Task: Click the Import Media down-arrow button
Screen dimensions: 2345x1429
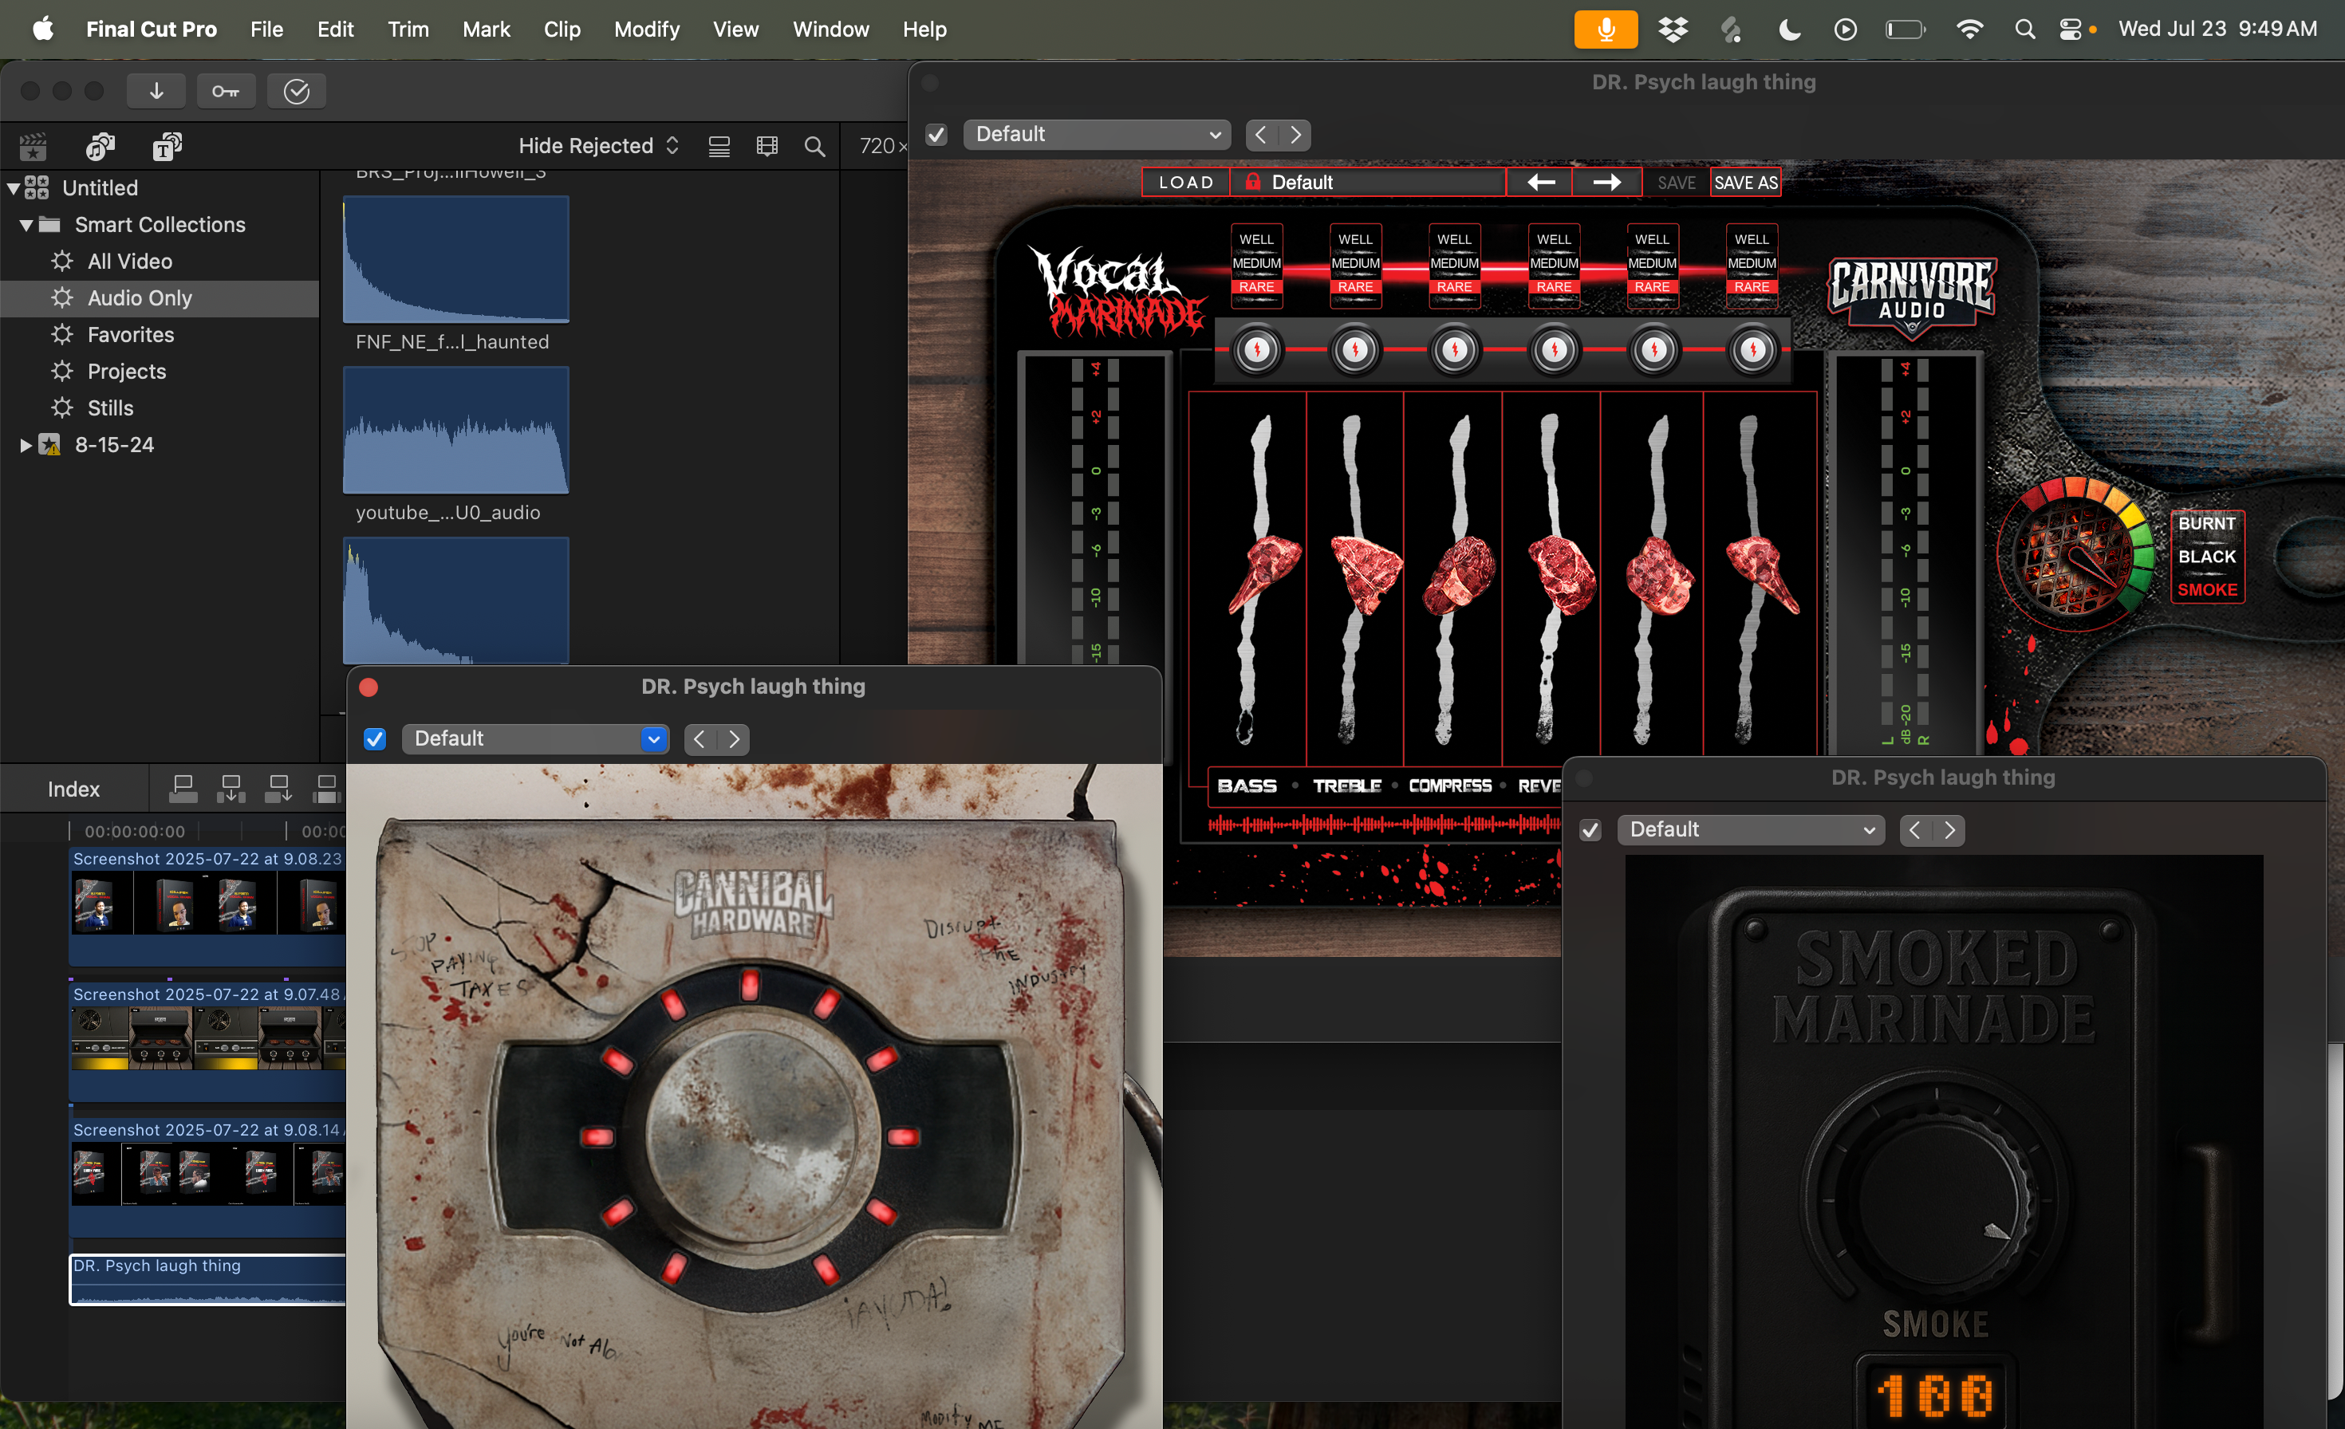Action: (156, 92)
